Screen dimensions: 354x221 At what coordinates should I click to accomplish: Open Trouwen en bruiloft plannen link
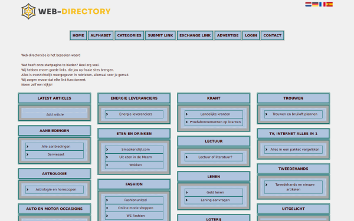(295, 114)
